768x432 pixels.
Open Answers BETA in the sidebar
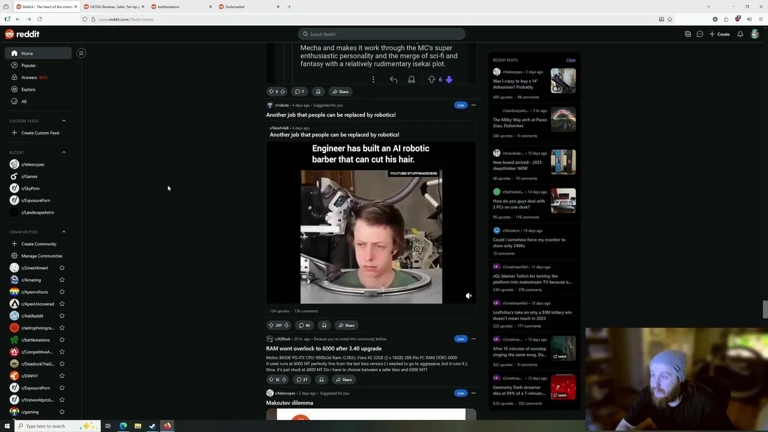[x=38, y=77]
